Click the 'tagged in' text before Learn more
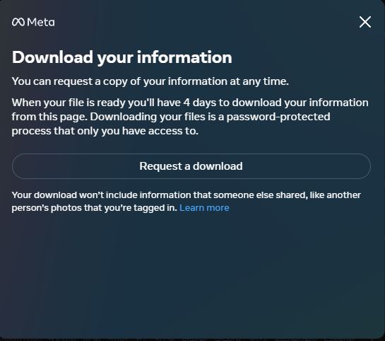385x341 pixels. tap(155, 208)
